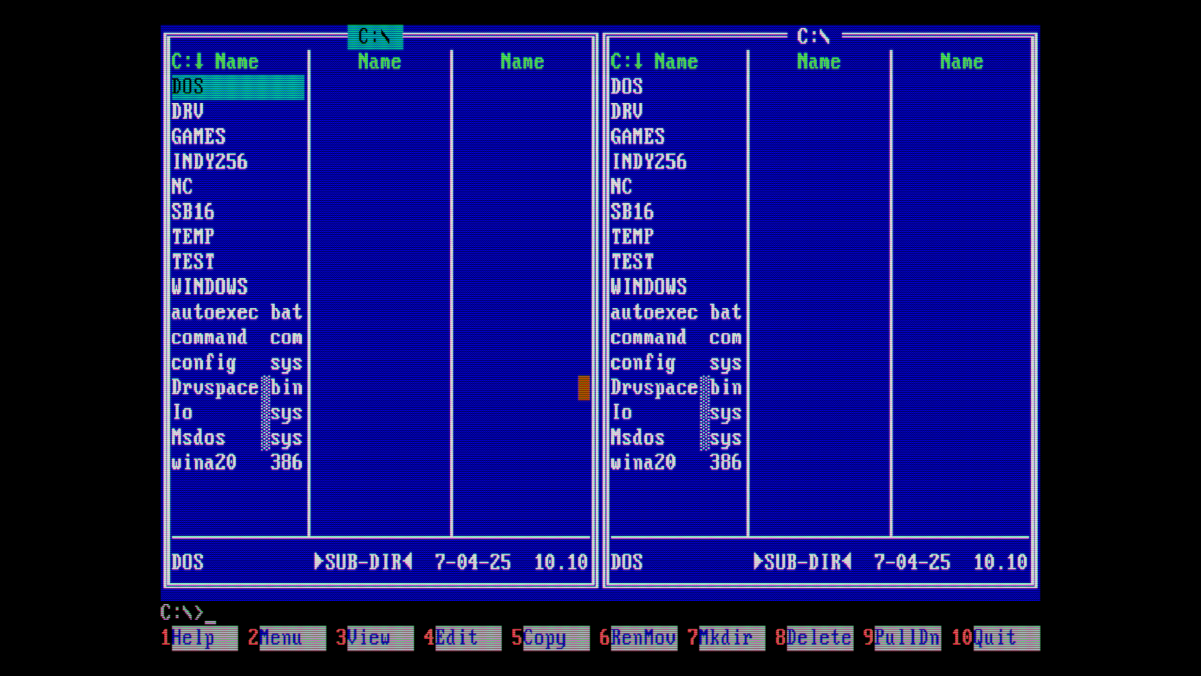Select TEMP directory in left panel

click(x=238, y=237)
